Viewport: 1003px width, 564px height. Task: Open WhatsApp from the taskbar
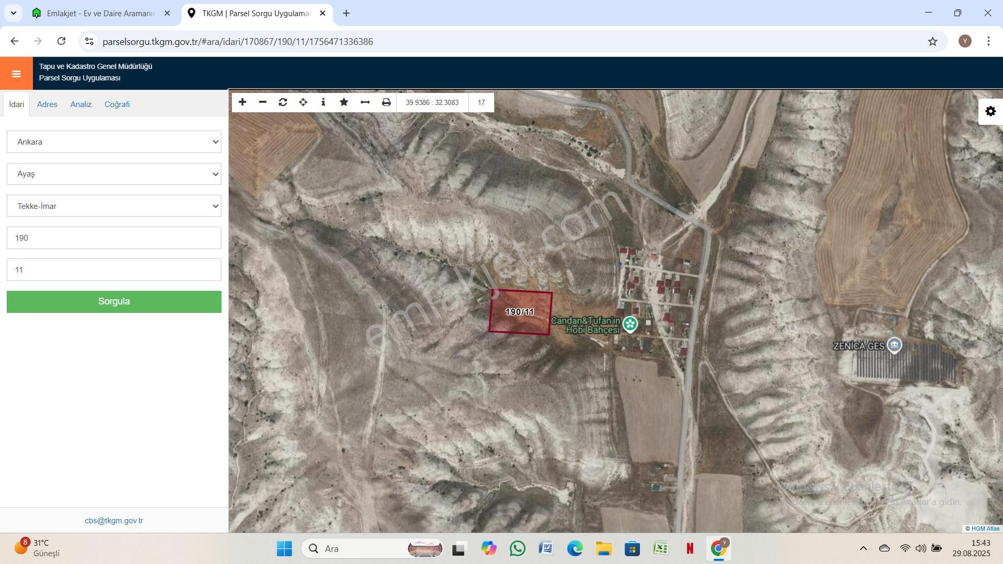tap(517, 548)
